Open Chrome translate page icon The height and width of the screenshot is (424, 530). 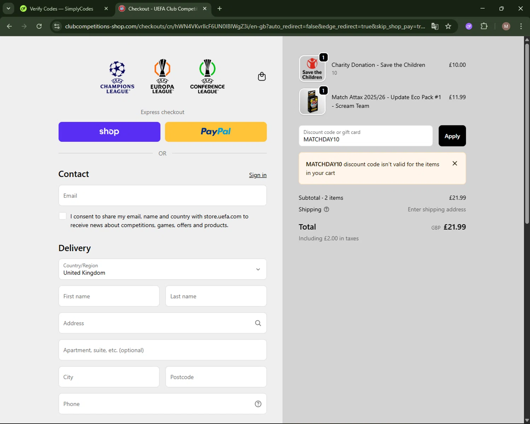[435, 26]
